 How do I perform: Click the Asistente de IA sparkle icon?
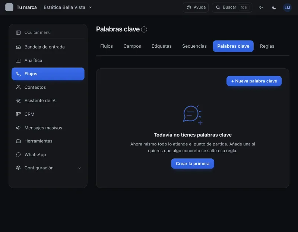[18, 101]
